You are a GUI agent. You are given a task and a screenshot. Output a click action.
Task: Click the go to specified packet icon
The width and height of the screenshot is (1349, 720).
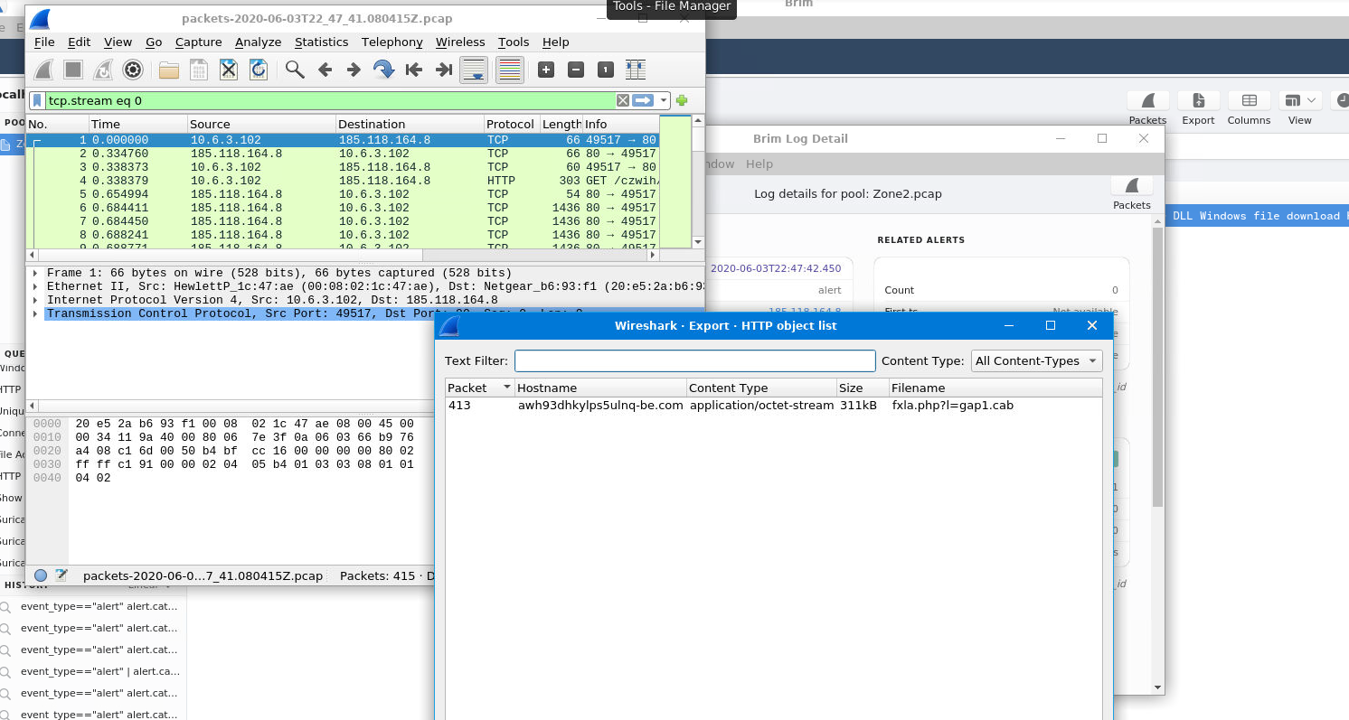(384, 70)
